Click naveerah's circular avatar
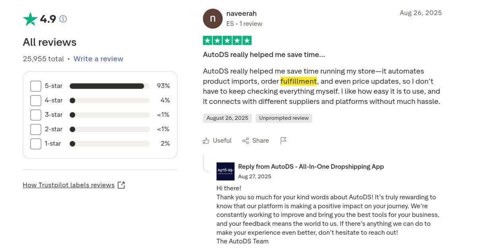The image size is (477, 250). pyautogui.click(x=213, y=18)
